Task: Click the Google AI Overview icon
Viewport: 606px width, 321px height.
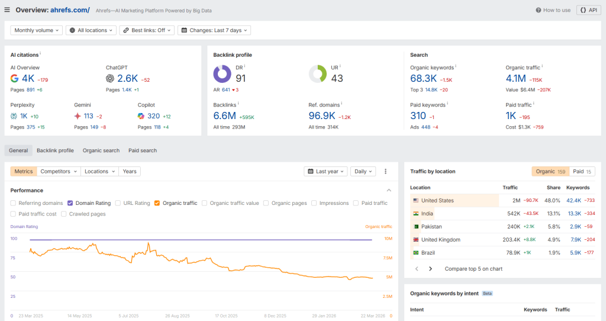Action: [x=14, y=79]
